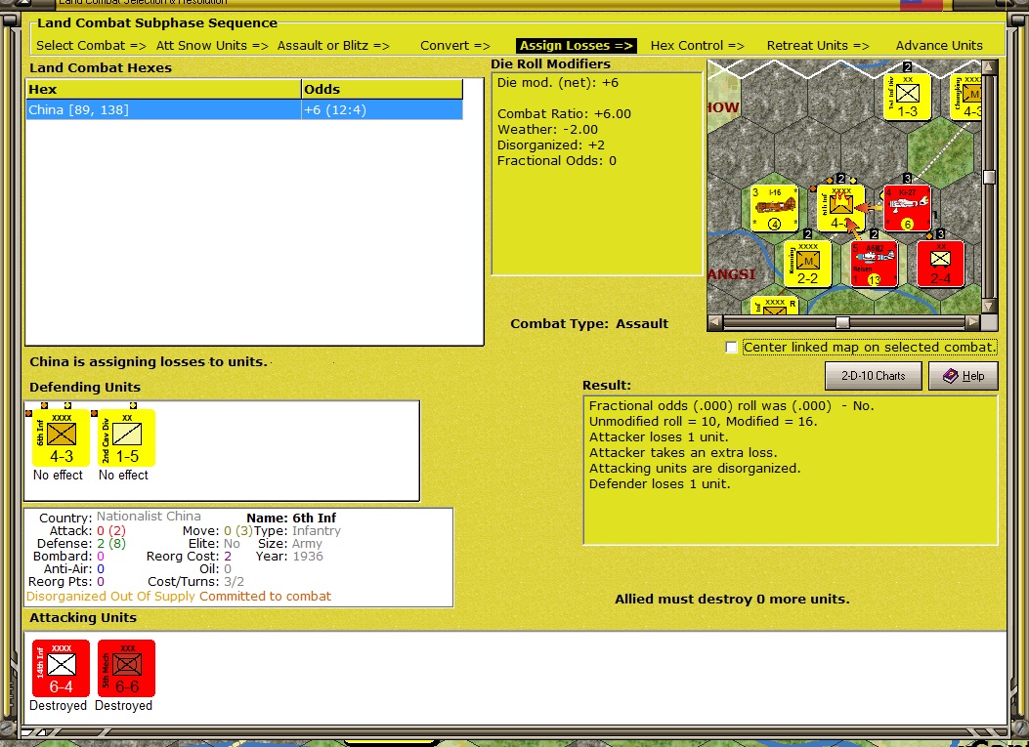This screenshot has width=1029, height=747.
Task: Click the 'Name: 6th Inf' unit detail
Action: [291, 519]
